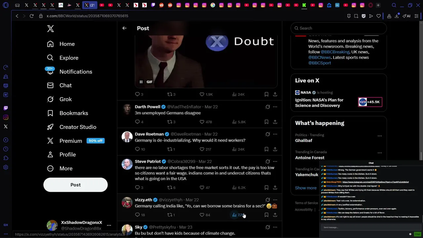Image resolution: width=423 pixels, height=238 pixels.
Task: Open Premium 50% off link
Action: pos(76,141)
